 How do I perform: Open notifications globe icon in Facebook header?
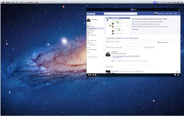(102, 14)
